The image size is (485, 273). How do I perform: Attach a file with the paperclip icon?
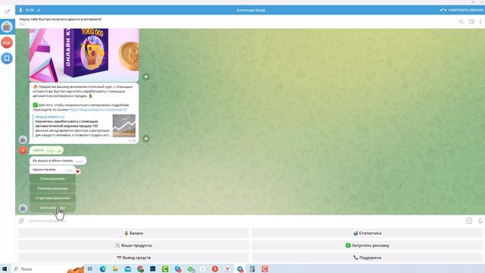coord(21,221)
